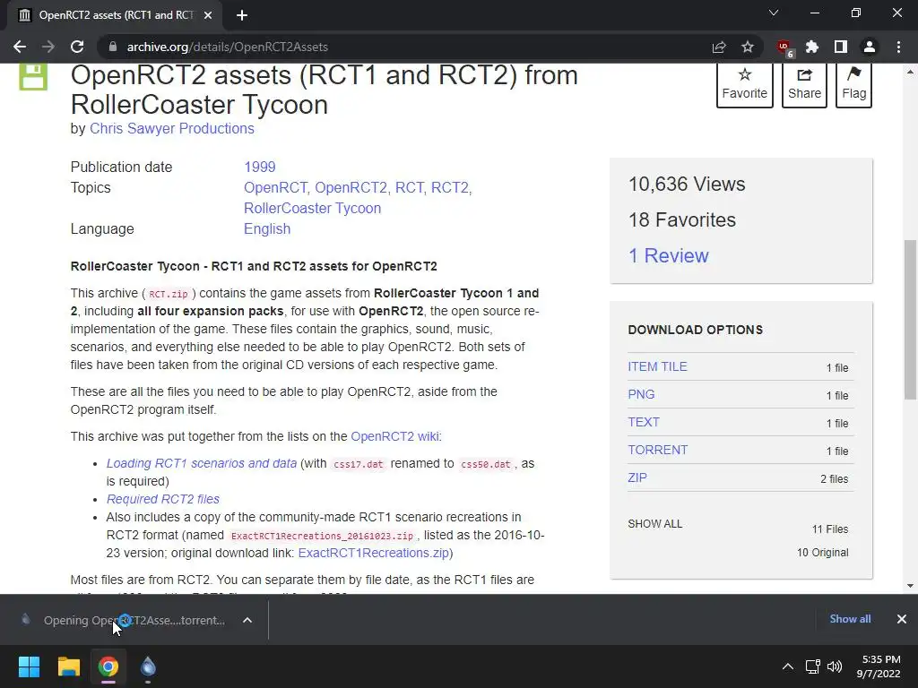Expand the torrent download item options chevron
This screenshot has height=688, width=918.
pyautogui.click(x=247, y=620)
